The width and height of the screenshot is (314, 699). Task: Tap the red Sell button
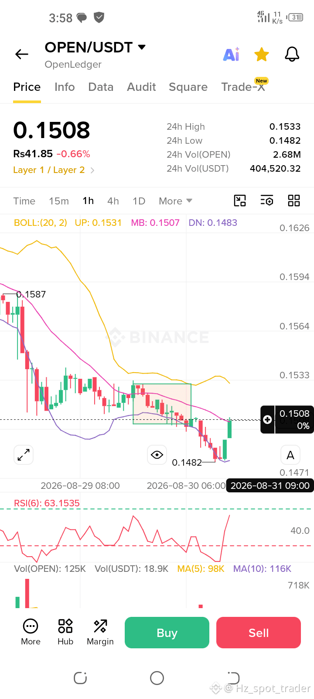(x=259, y=633)
